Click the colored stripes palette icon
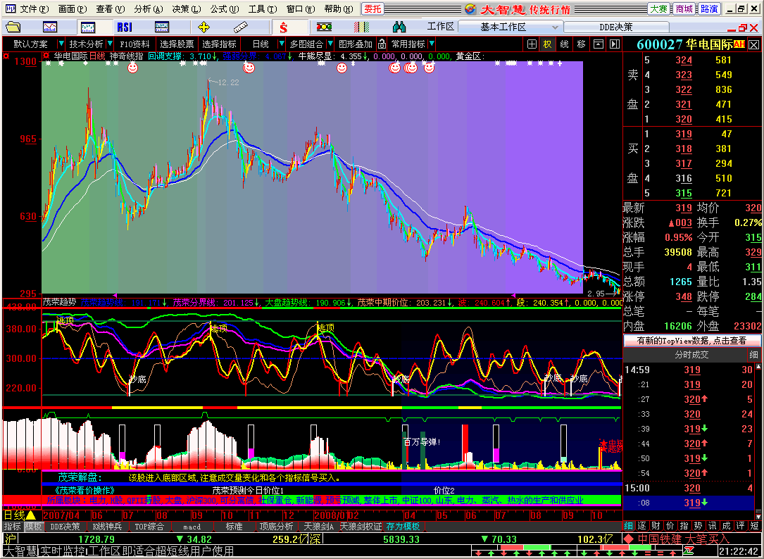Screen dimensions: 764x559 pyautogui.click(x=361, y=27)
